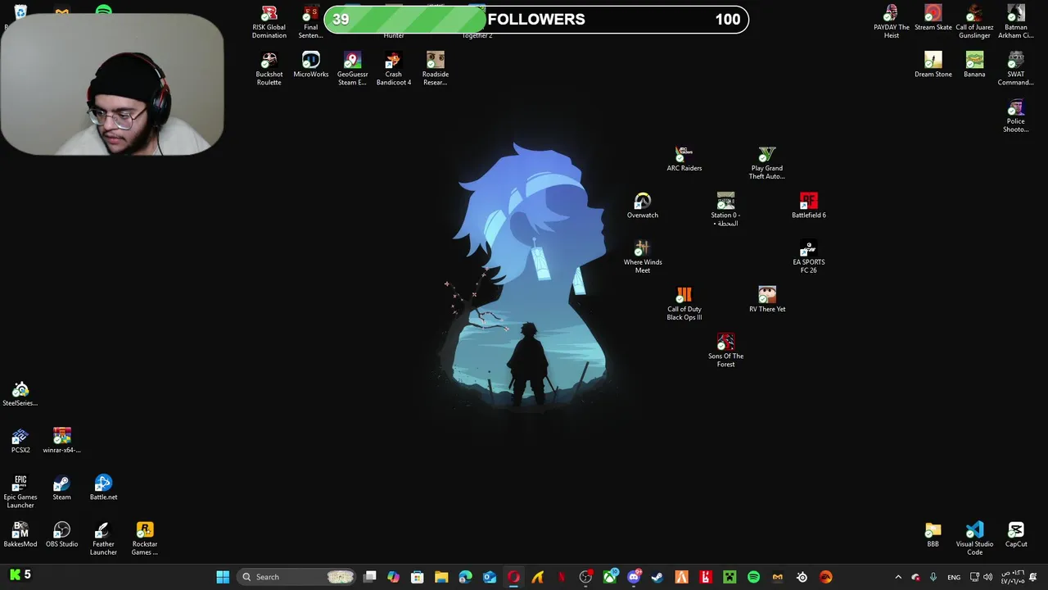Open SteelSeries desktop shortcut
1048x590 pixels.
[x=20, y=394]
